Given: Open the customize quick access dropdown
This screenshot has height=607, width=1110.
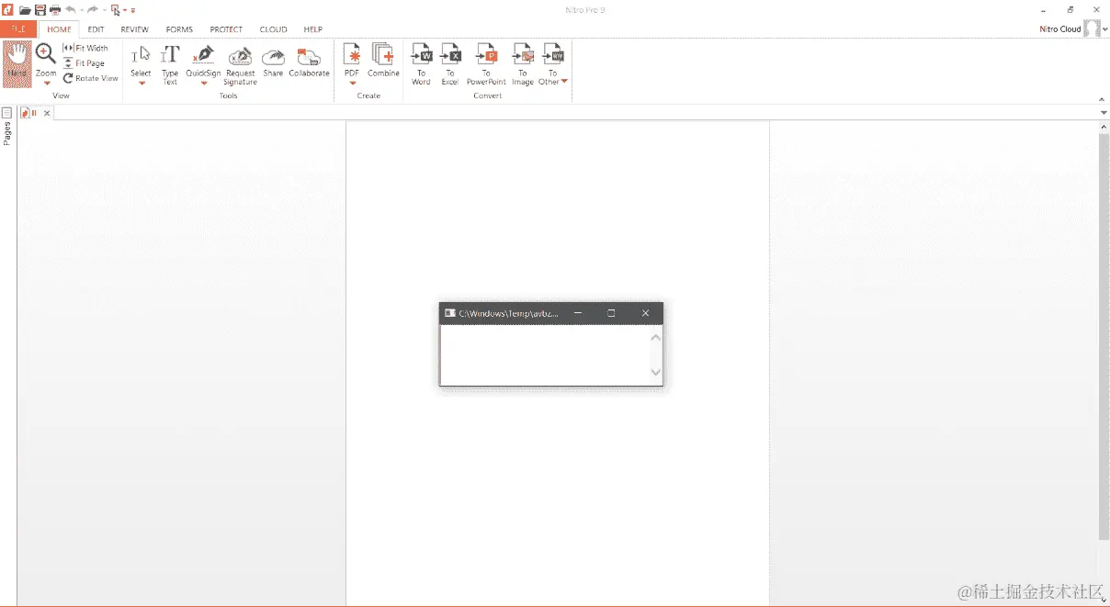Looking at the screenshot, I should [x=133, y=11].
